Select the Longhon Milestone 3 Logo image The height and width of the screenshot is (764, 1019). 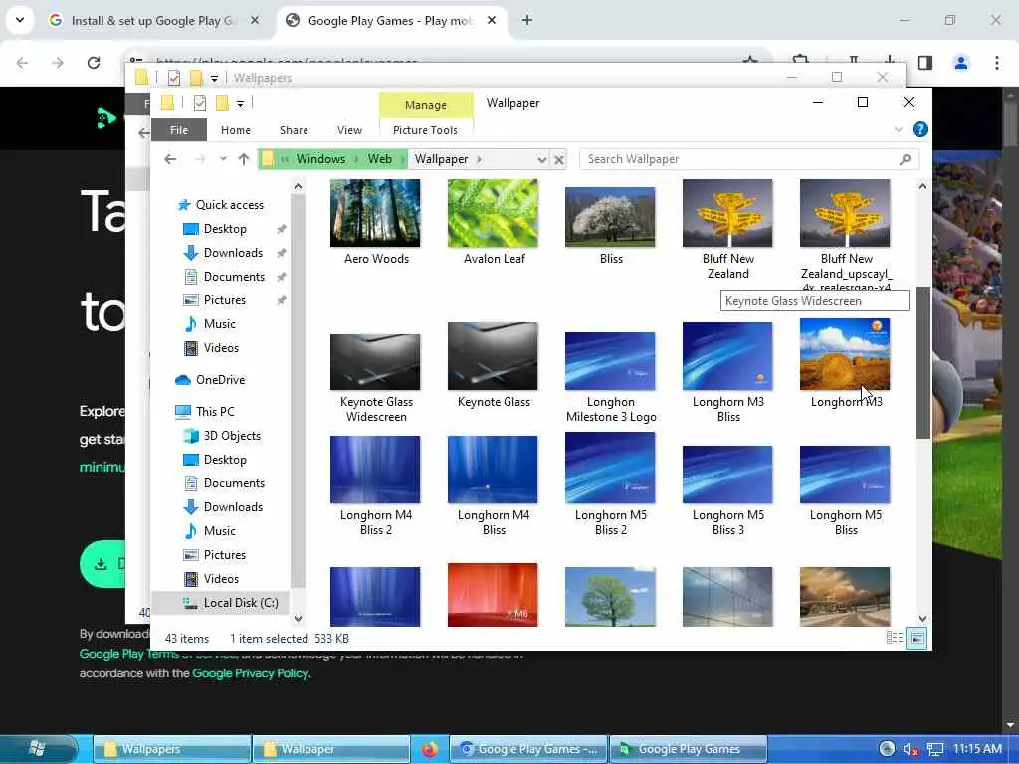click(610, 361)
